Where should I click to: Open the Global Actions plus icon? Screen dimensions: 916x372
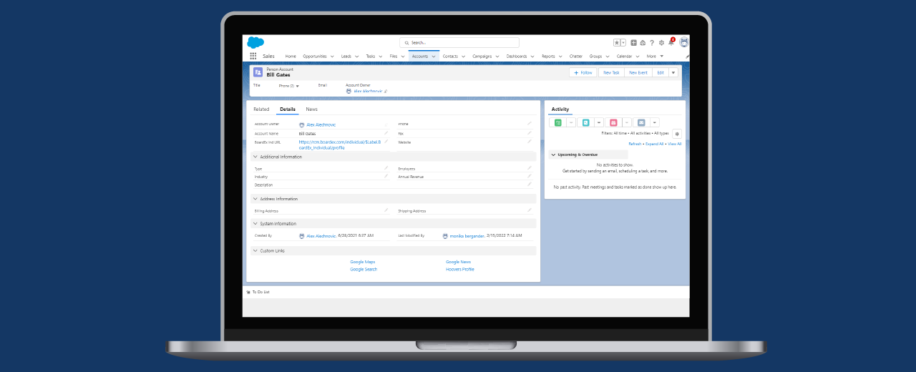(x=633, y=43)
